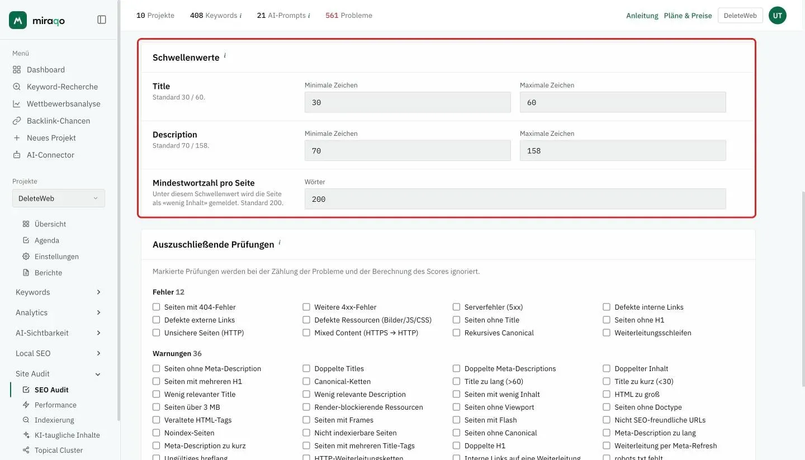Check the 'Seiten mit 404-Fehler' checkbox
The height and width of the screenshot is (460, 805).
(157, 307)
